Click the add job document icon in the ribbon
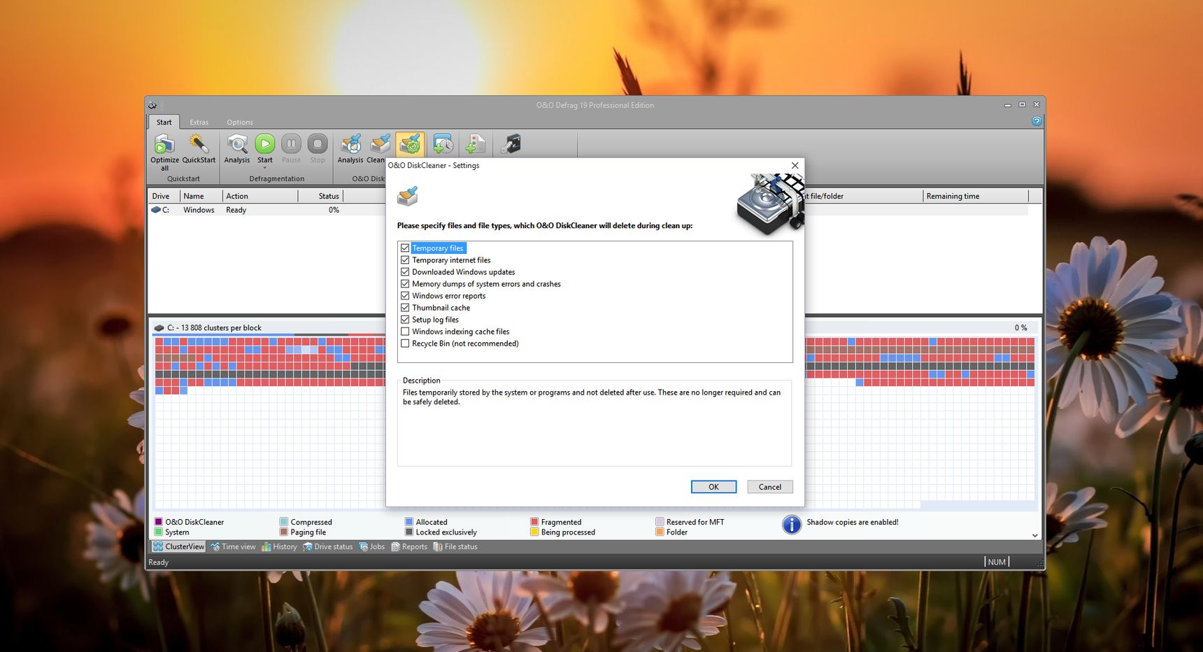 pyautogui.click(x=475, y=144)
